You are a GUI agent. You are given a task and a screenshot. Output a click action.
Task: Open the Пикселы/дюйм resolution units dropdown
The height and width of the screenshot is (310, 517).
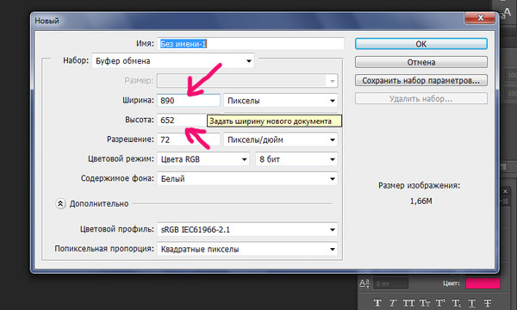(x=281, y=139)
